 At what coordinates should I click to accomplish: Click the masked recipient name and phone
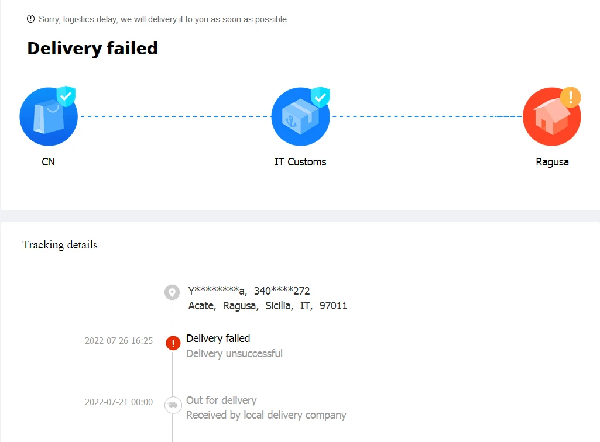[x=249, y=291]
